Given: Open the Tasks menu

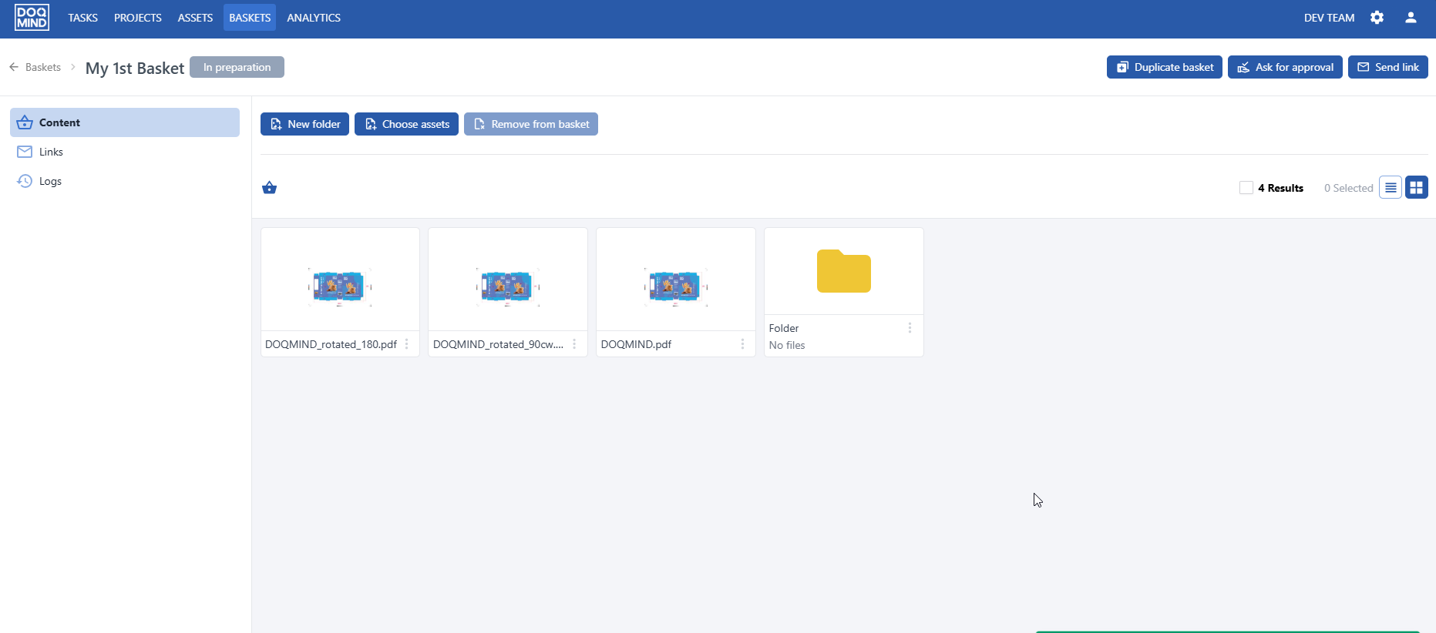Looking at the screenshot, I should tap(82, 18).
